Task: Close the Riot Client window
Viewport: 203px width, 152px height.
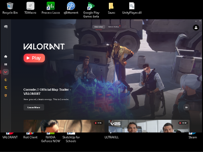Action: tap(200, 21)
